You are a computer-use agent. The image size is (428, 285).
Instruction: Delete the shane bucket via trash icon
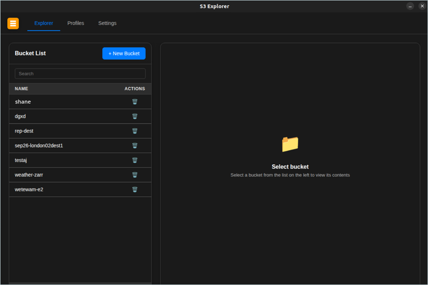[135, 102]
